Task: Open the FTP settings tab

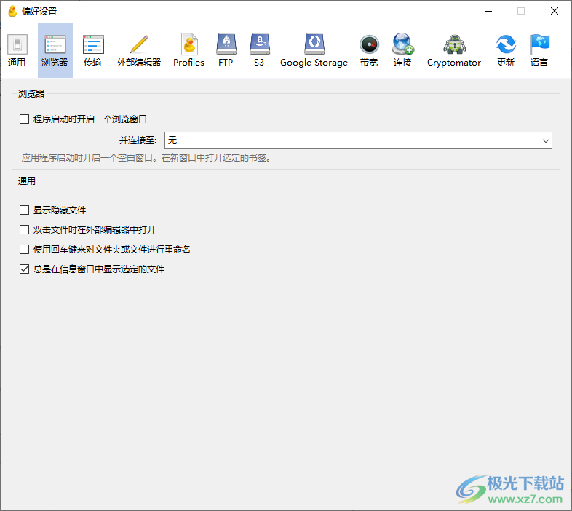Action: (x=226, y=50)
